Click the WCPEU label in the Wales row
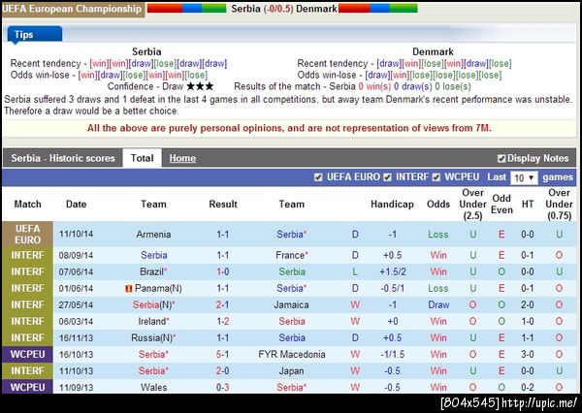This screenshot has width=582, height=413. pos(27,387)
